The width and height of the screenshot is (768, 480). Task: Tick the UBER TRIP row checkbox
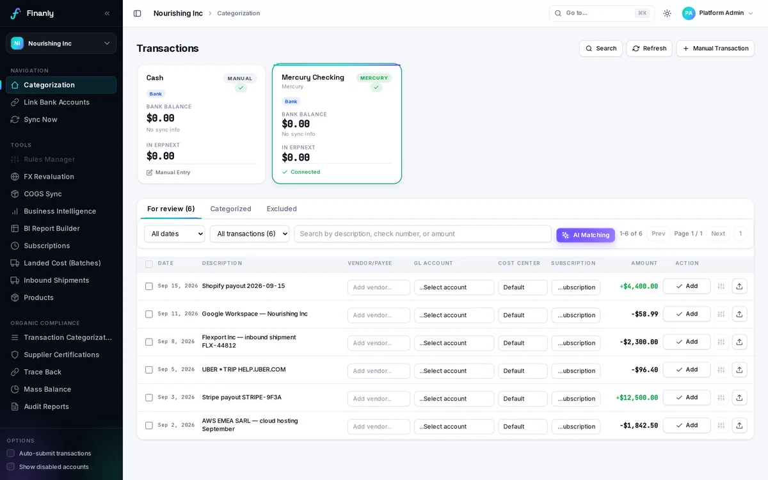coord(149,370)
